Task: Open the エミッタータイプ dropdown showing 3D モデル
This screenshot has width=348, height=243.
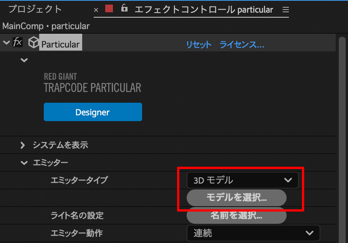Action: pyautogui.click(x=242, y=180)
